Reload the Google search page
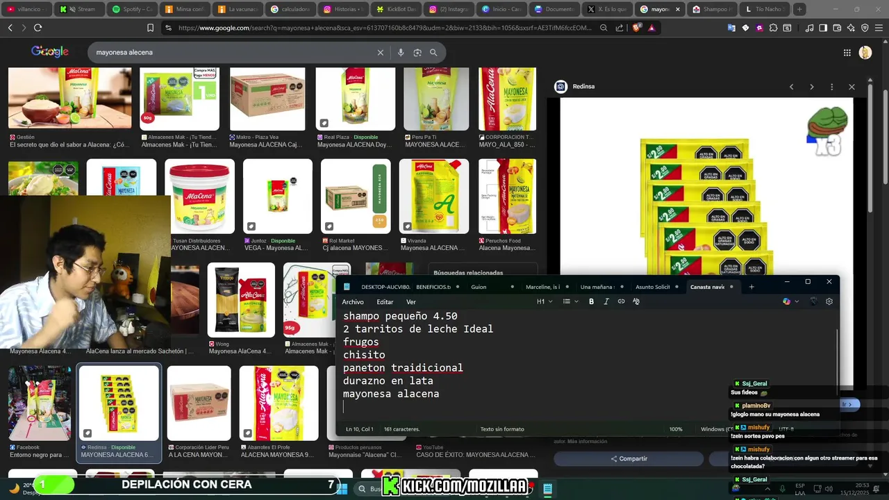This screenshot has width=889, height=500. [38, 28]
